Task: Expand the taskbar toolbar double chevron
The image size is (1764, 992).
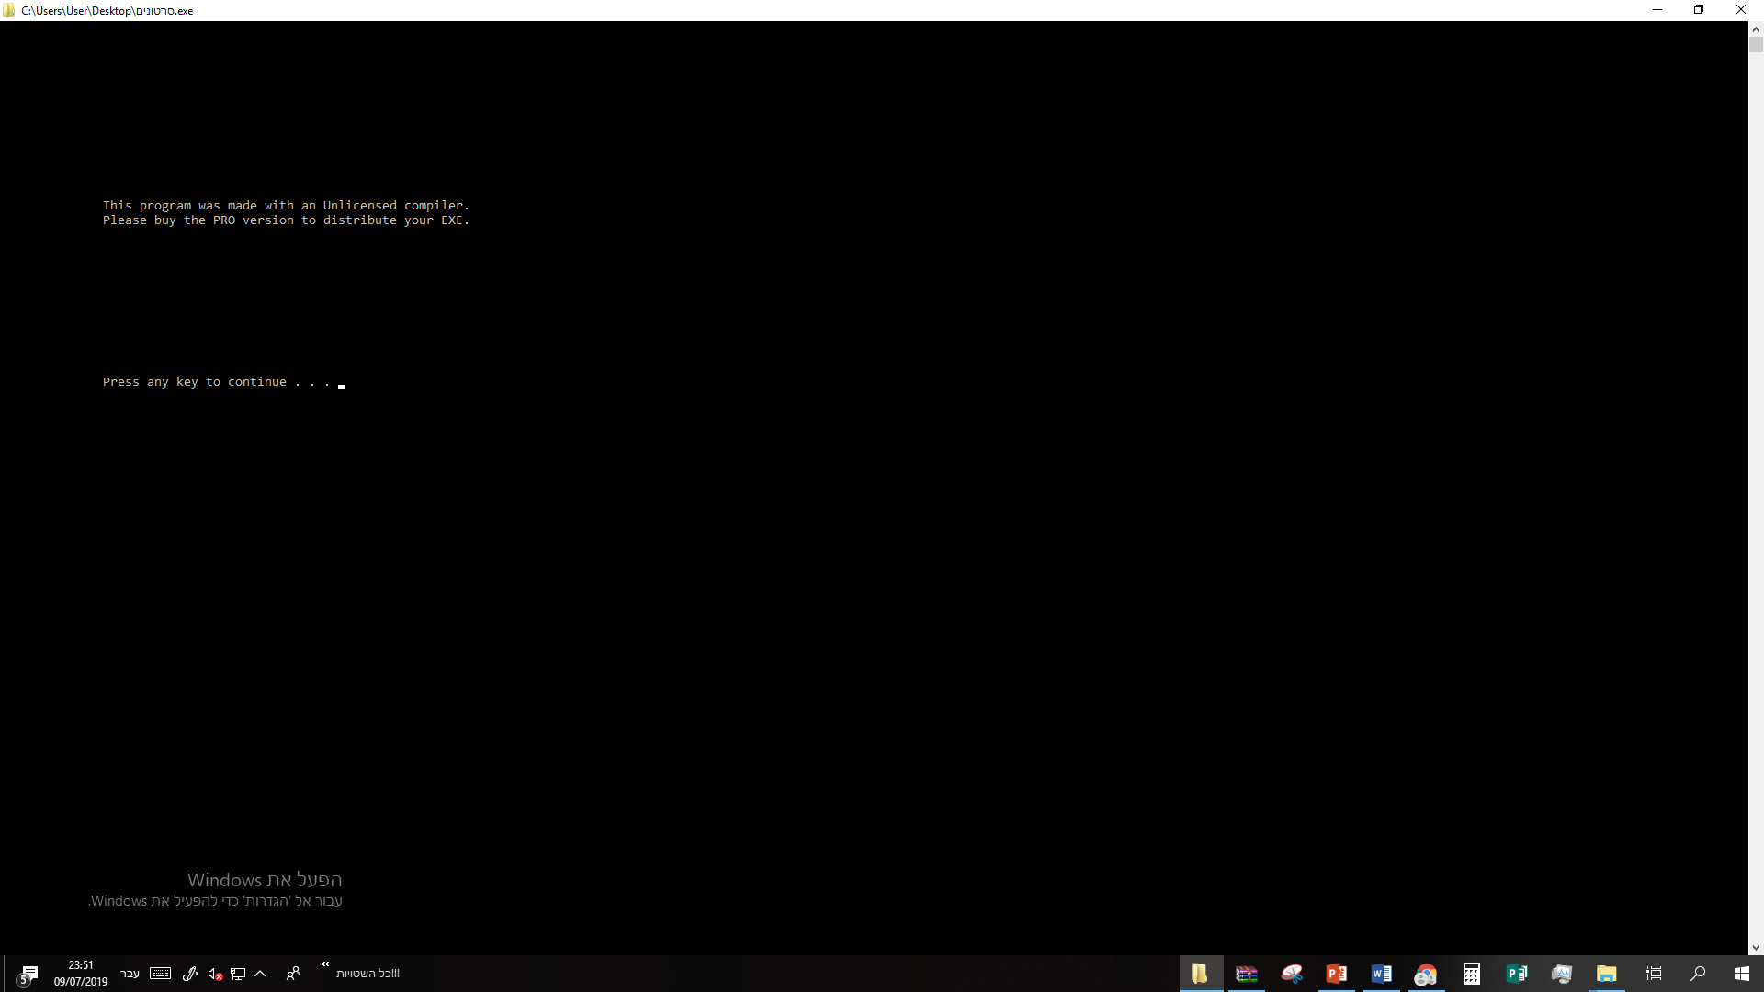Action: (325, 964)
